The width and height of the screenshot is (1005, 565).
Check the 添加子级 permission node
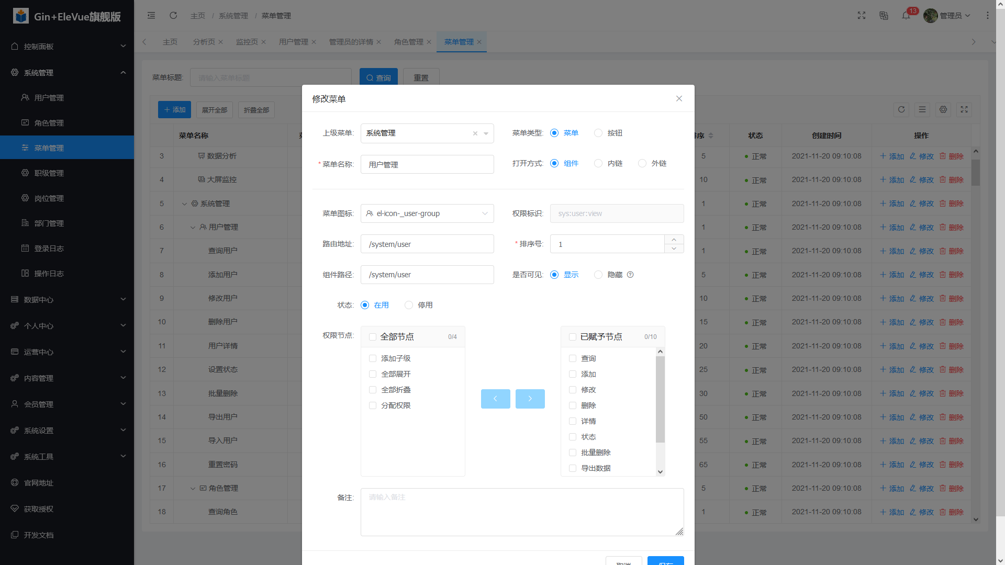click(x=373, y=358)
